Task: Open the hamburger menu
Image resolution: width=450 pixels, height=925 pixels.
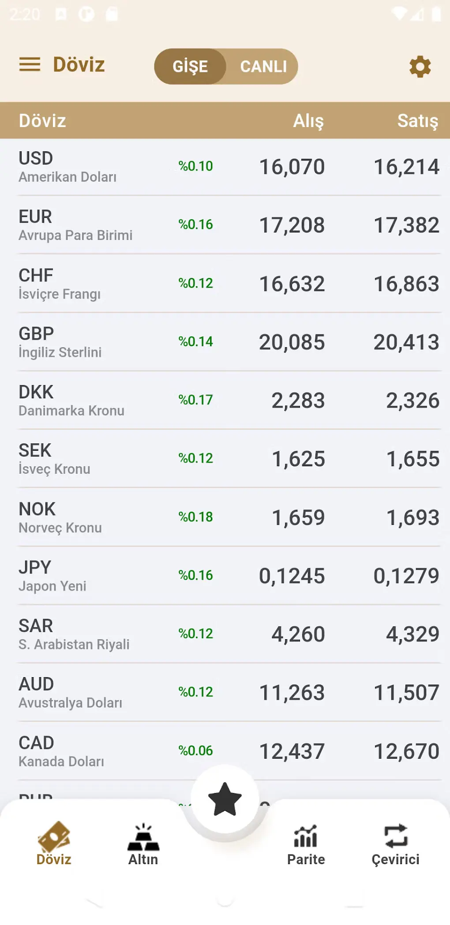Action: (x=30, y=65)
